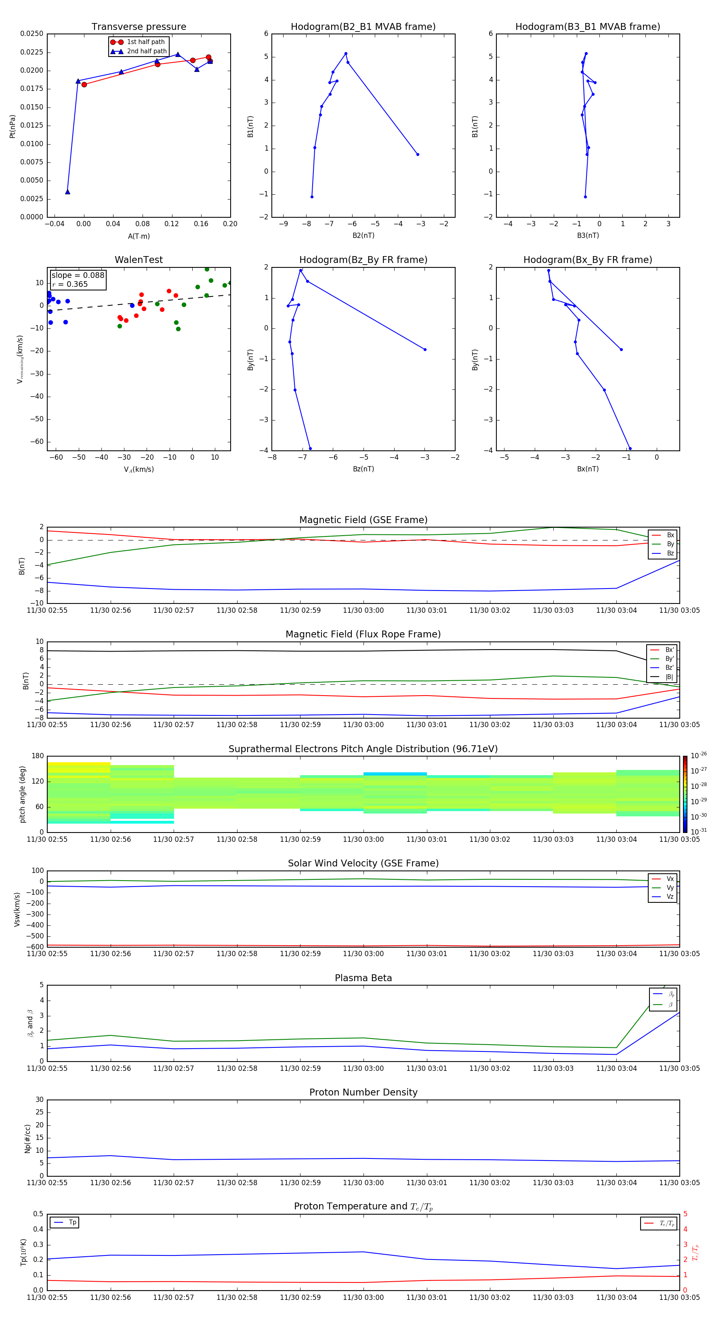Click the 'pitch angle (deg)' axis label

(22, 794)
